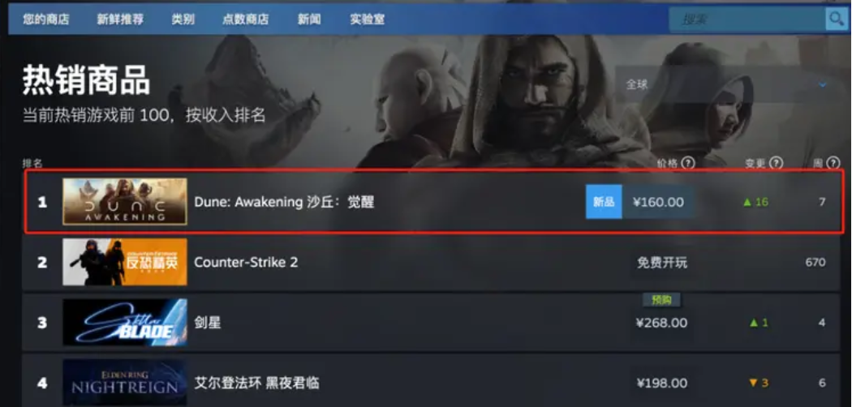Click the ¥160.00 price button
This screenshot has height=407, width=852.
point(659,202)
